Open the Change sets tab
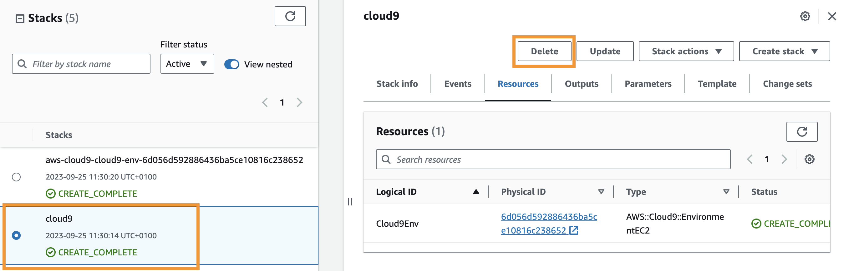Screen dimensions: 844x271 pyautogui.click(x=787, y=84)
